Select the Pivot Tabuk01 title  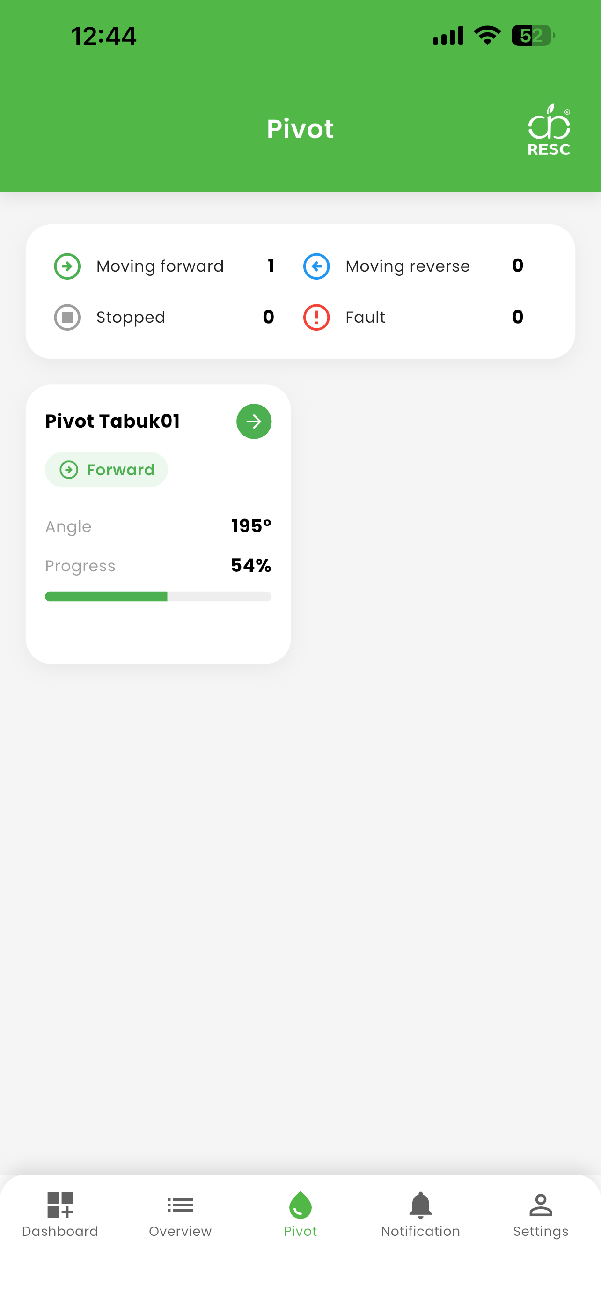click(x=112, y=421)
